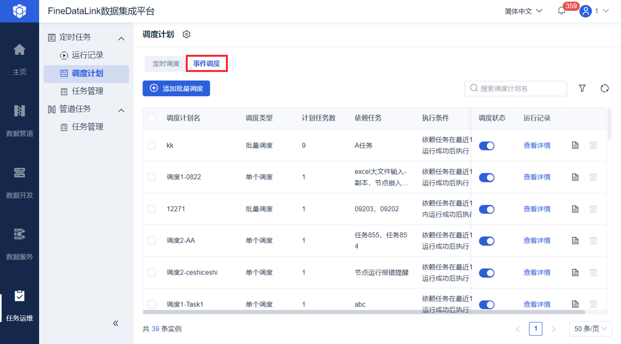Click the 调度计划名 column header
The height and width of the screenshot is (344, 621).
click(x=183, y=118)
